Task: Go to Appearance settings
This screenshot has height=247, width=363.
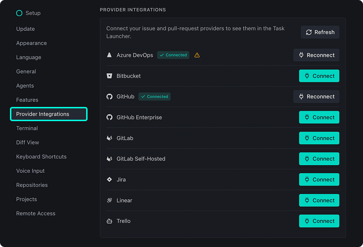Action: pos(32,43)
